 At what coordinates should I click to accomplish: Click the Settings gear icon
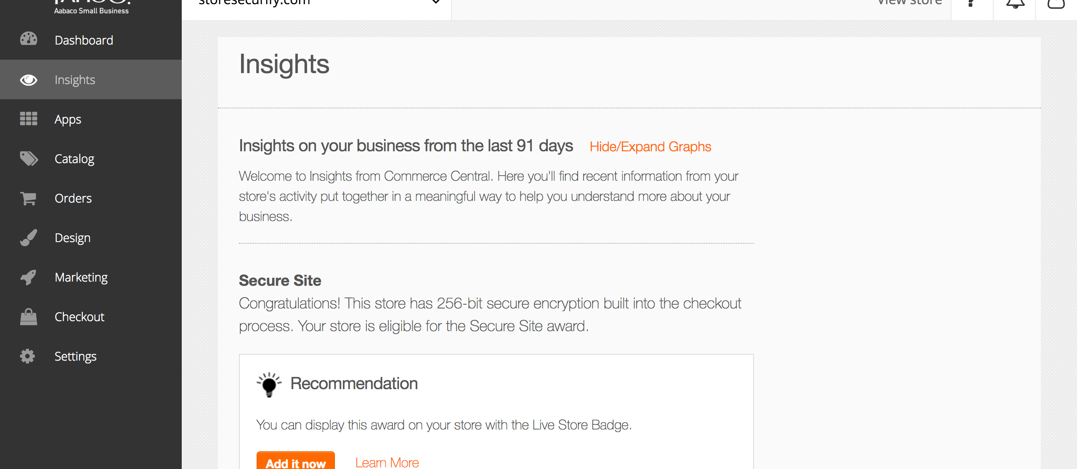(28, 356)
